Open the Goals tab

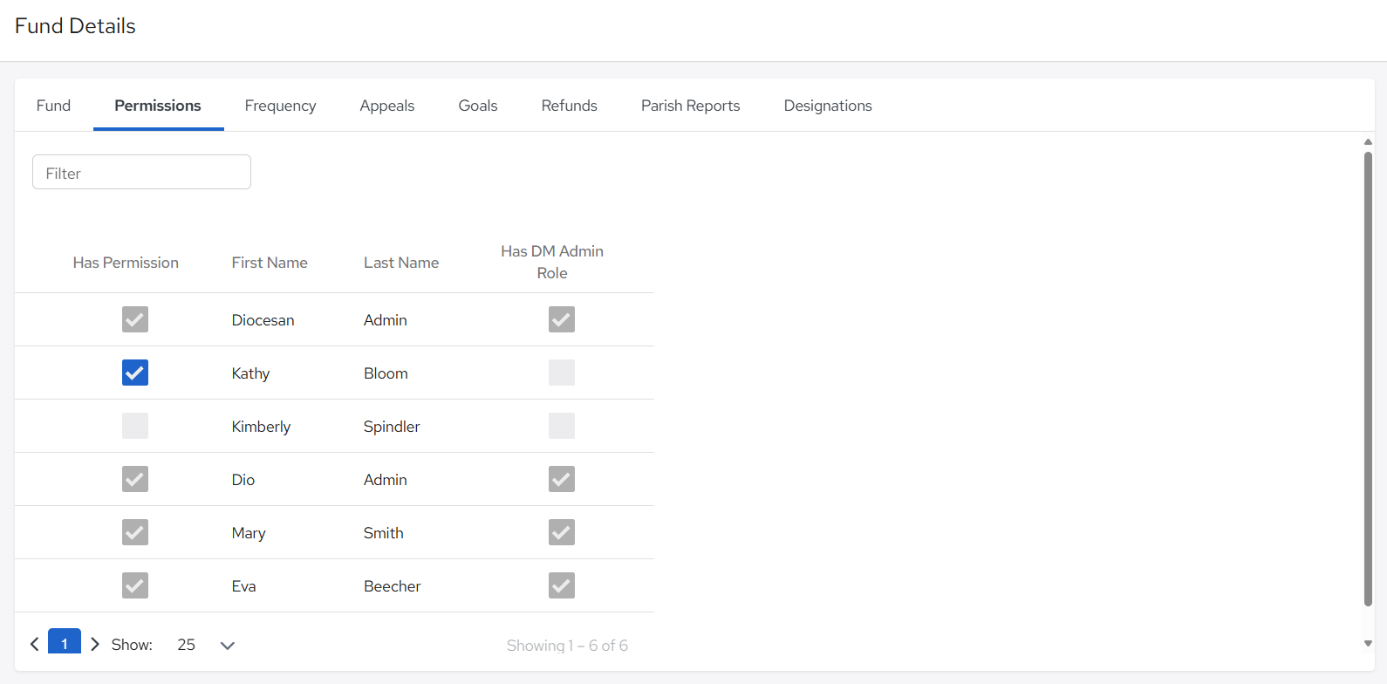tap(478, 106)
